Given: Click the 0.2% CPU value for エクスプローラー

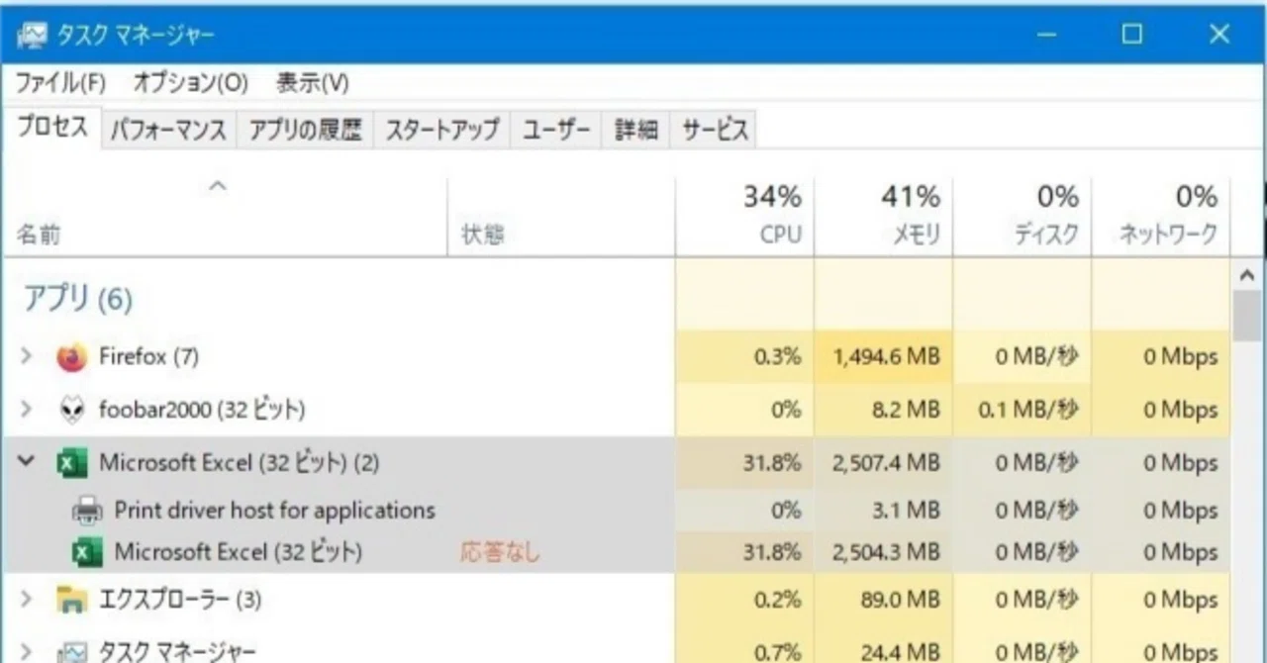Looking at the screenshot, I should coord(777,600).
